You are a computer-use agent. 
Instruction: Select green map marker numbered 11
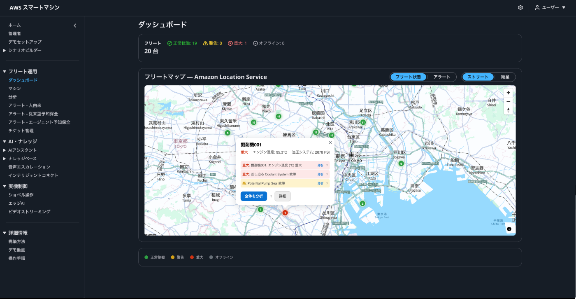pyautogui.click(x=363, y=122)
